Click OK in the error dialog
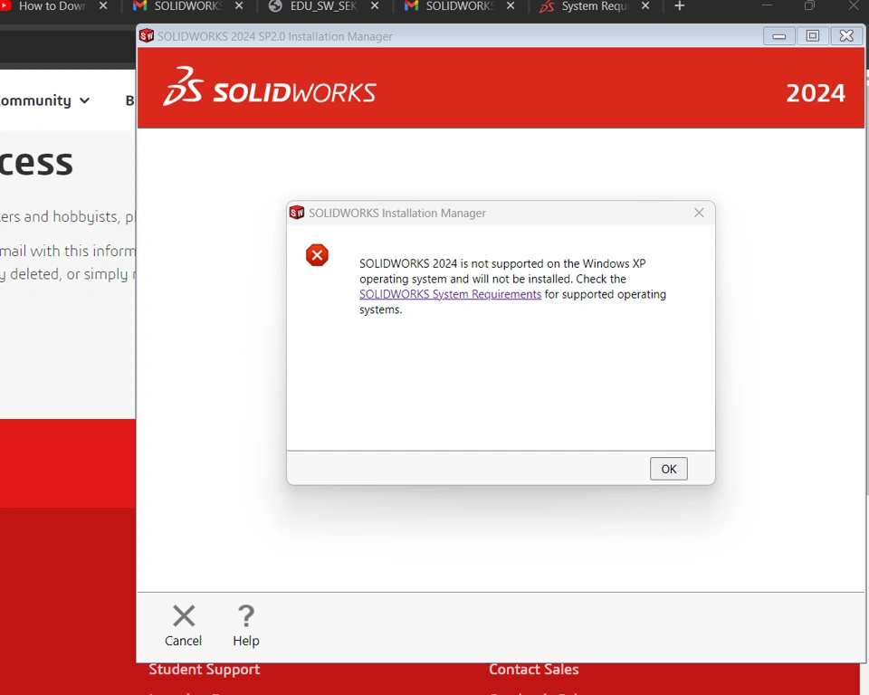 [668, 469]
